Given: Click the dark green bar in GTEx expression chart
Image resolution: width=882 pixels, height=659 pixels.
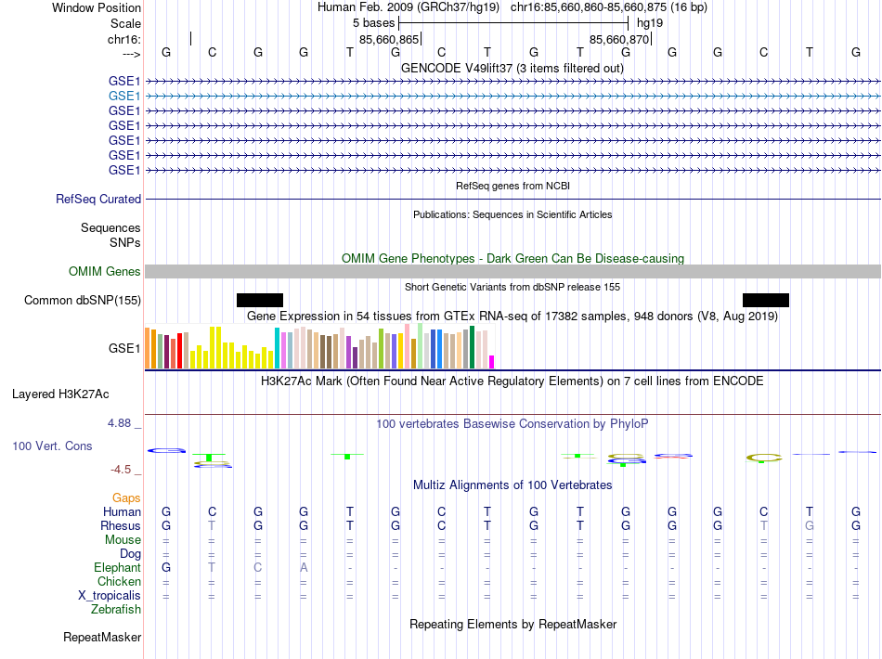Looking at the screenshot, I should pos(472,347).
